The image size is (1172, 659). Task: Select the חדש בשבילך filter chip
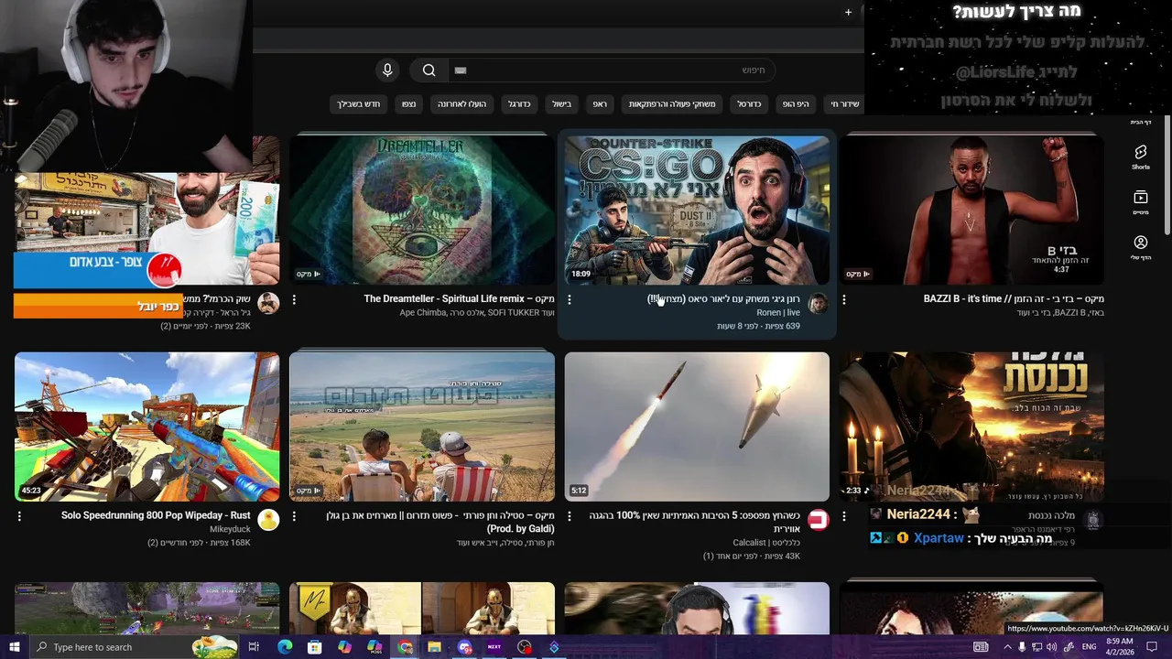[x=358, y=103]
